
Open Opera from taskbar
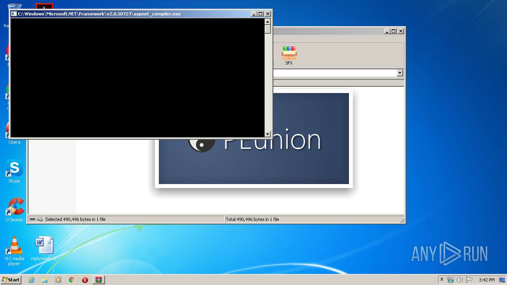tap(85, 280)
